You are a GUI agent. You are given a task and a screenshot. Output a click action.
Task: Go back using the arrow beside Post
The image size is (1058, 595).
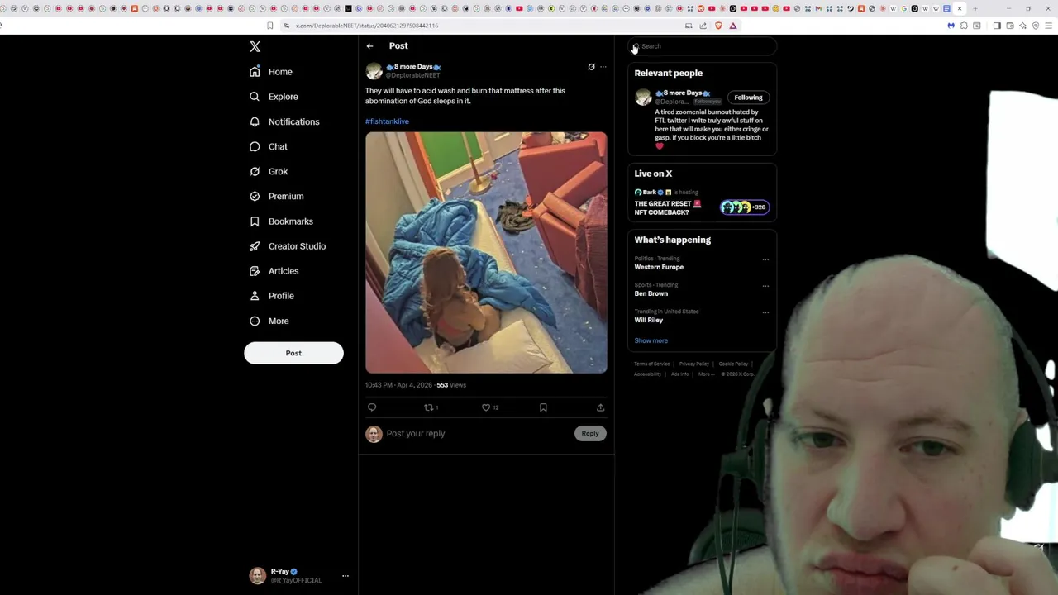(x=369, y=46)
